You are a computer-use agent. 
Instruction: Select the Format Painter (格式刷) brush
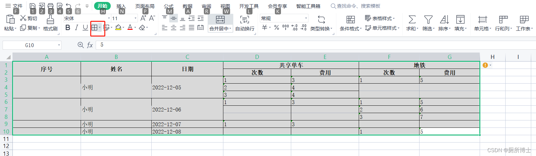pos(50,23)
